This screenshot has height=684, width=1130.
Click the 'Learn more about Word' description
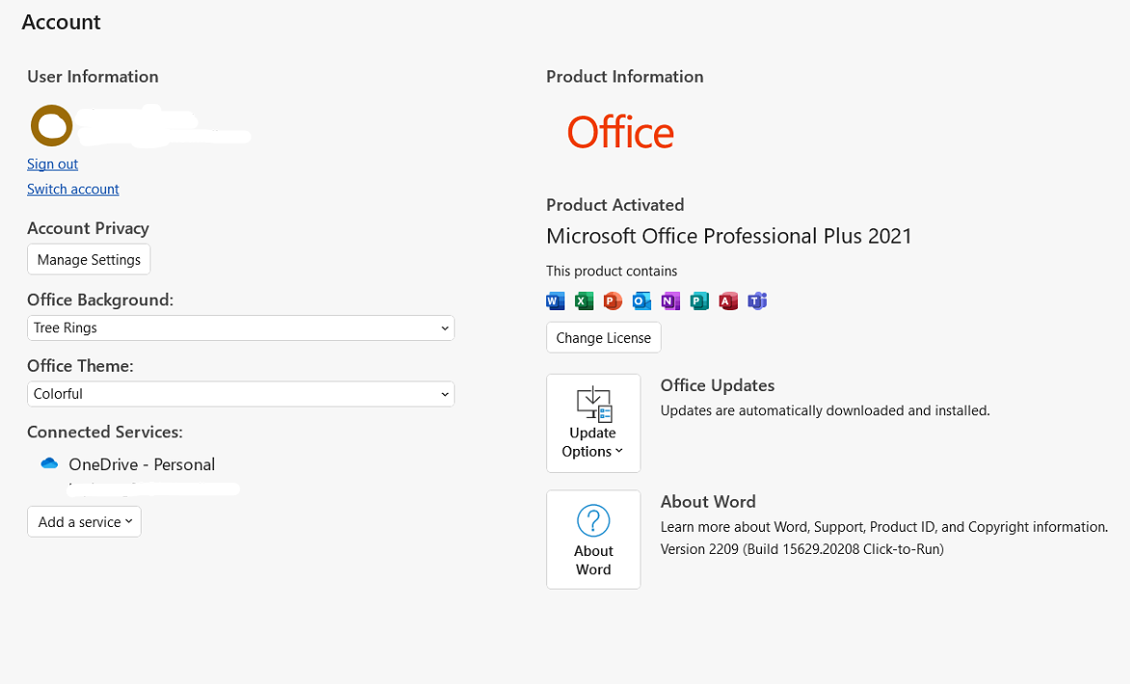tap(884, 527)
